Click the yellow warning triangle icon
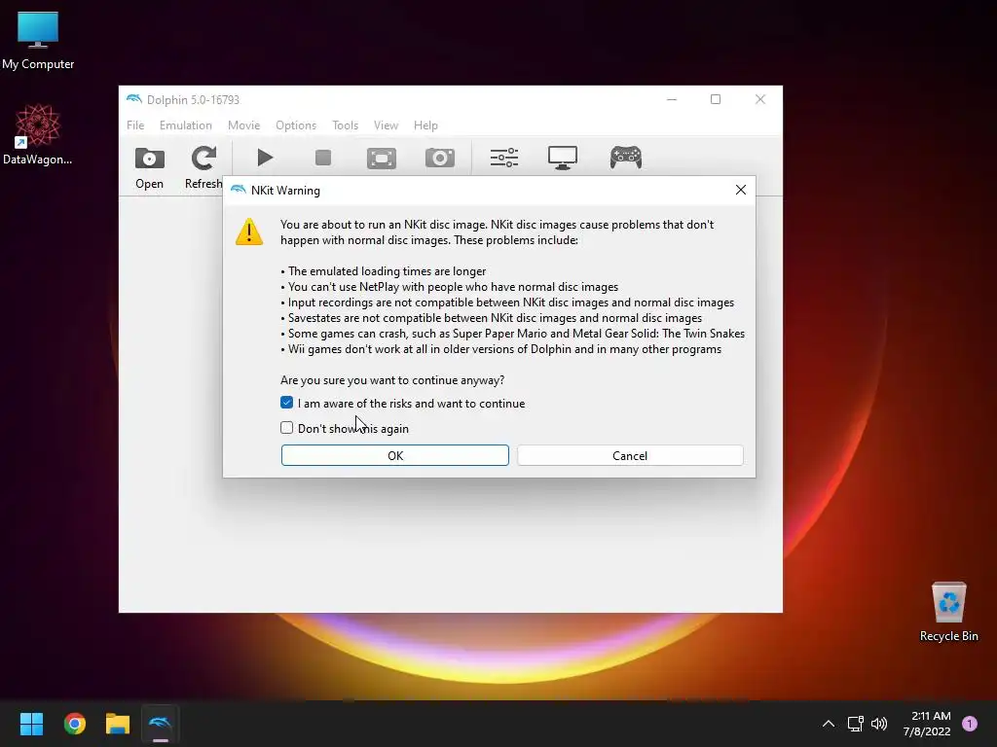Screen dimensions: 997x747 [249, 231]
